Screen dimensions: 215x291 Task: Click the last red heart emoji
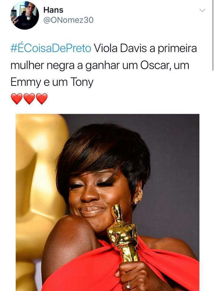(42, 99)
